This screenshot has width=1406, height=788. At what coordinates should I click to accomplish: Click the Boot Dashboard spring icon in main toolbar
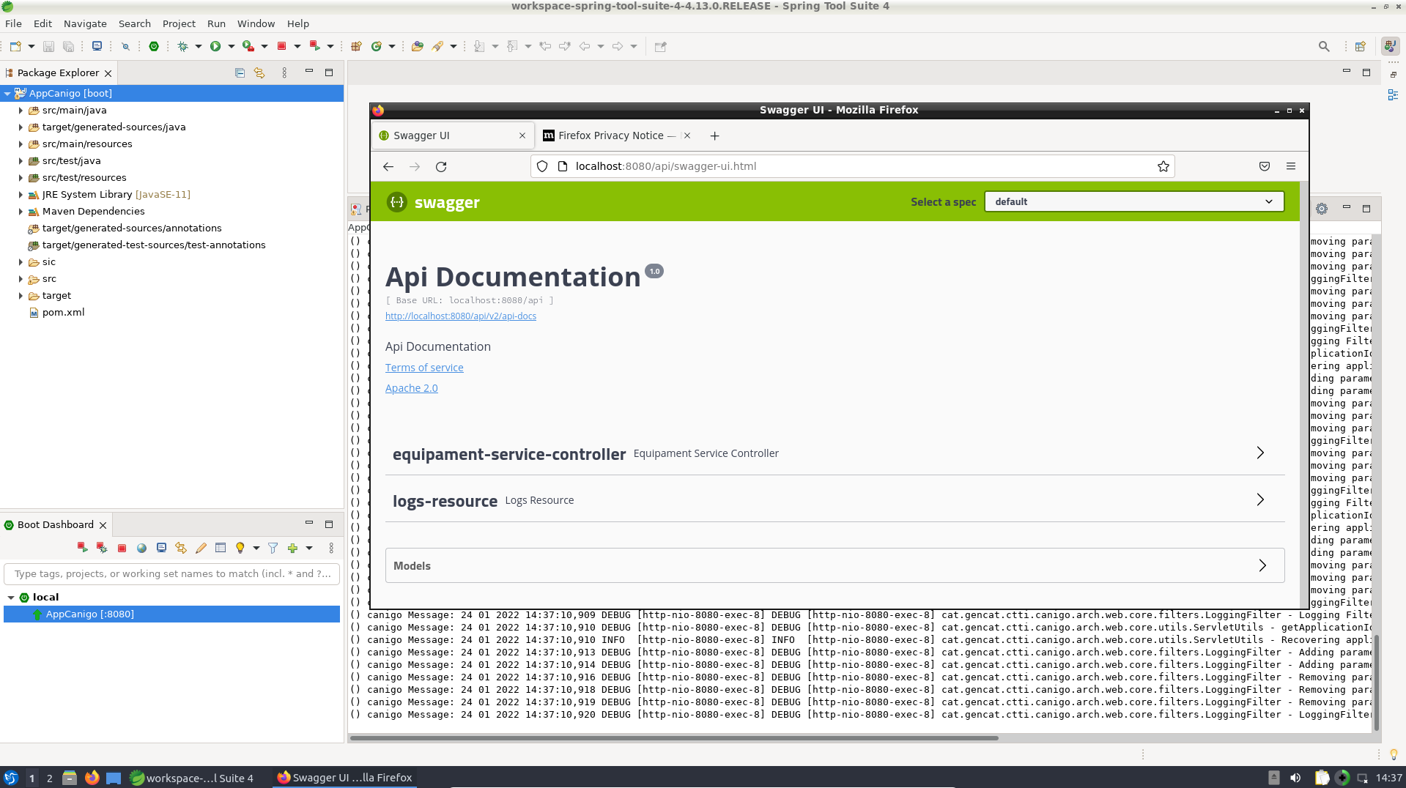(154, 46)
